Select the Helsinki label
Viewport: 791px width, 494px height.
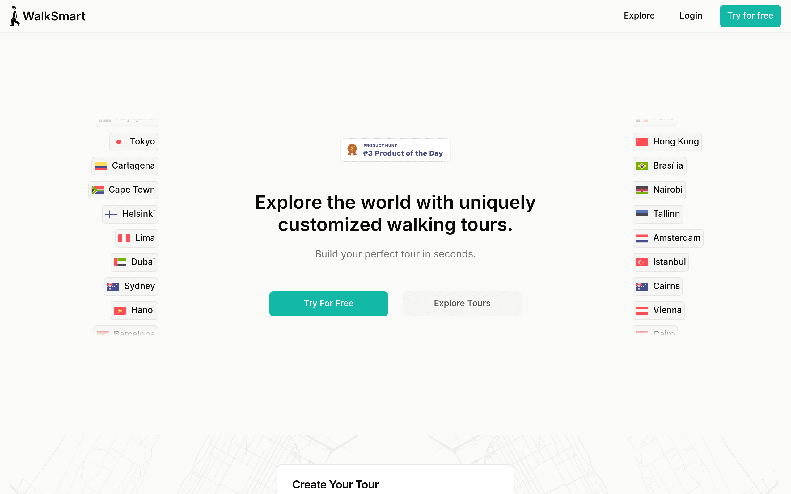pos(139,214)
